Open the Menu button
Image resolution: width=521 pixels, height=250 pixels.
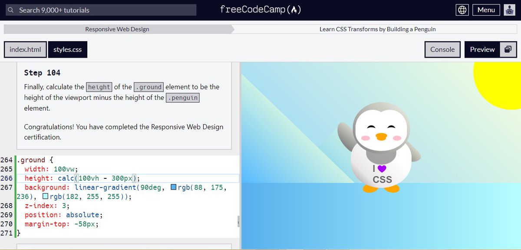486,10
